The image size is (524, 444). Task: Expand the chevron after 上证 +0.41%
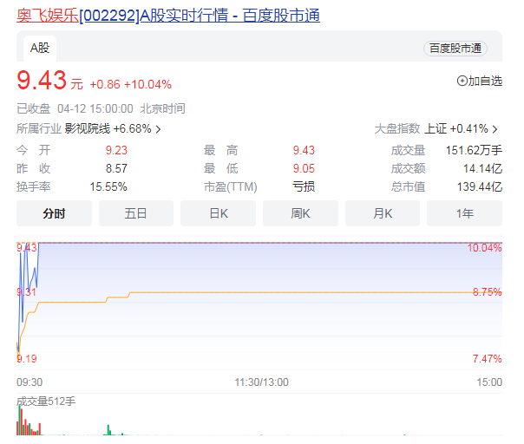495,128
